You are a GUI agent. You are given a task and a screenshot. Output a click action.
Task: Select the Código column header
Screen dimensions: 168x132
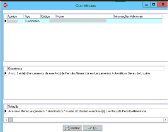coord(48,16)
